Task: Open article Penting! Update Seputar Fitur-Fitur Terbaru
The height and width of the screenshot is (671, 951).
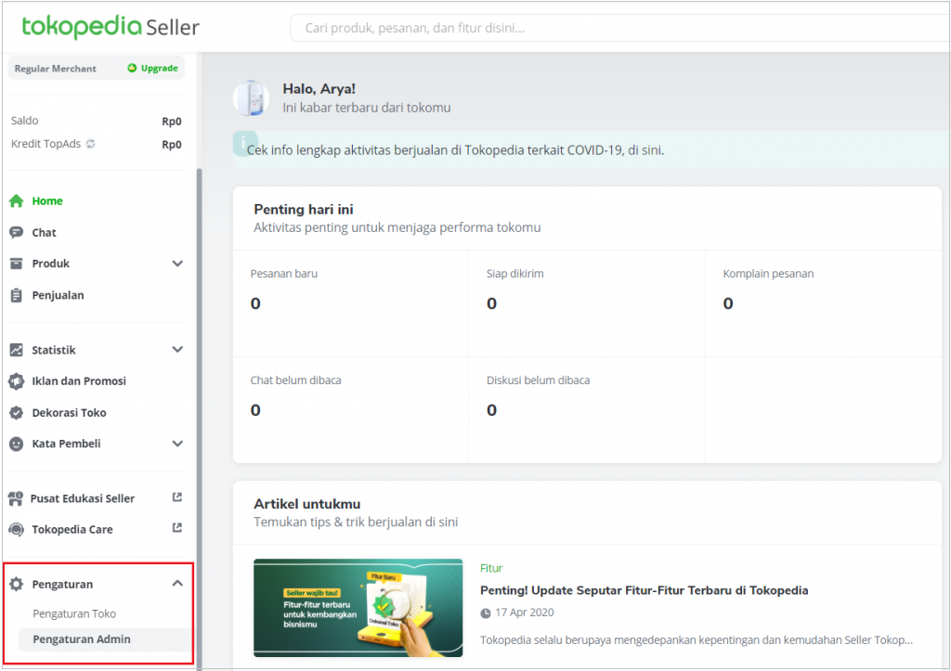Action: point(645,590)
